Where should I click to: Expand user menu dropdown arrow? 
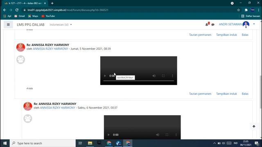254,24
